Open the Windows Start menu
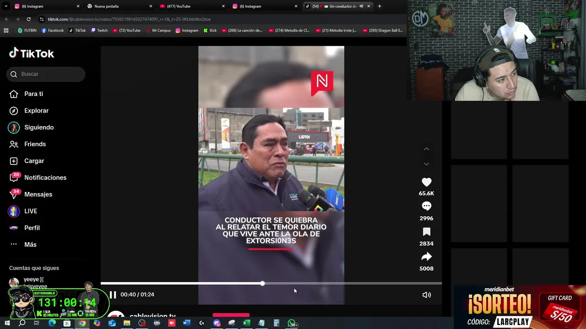 [x=7, y=323]
